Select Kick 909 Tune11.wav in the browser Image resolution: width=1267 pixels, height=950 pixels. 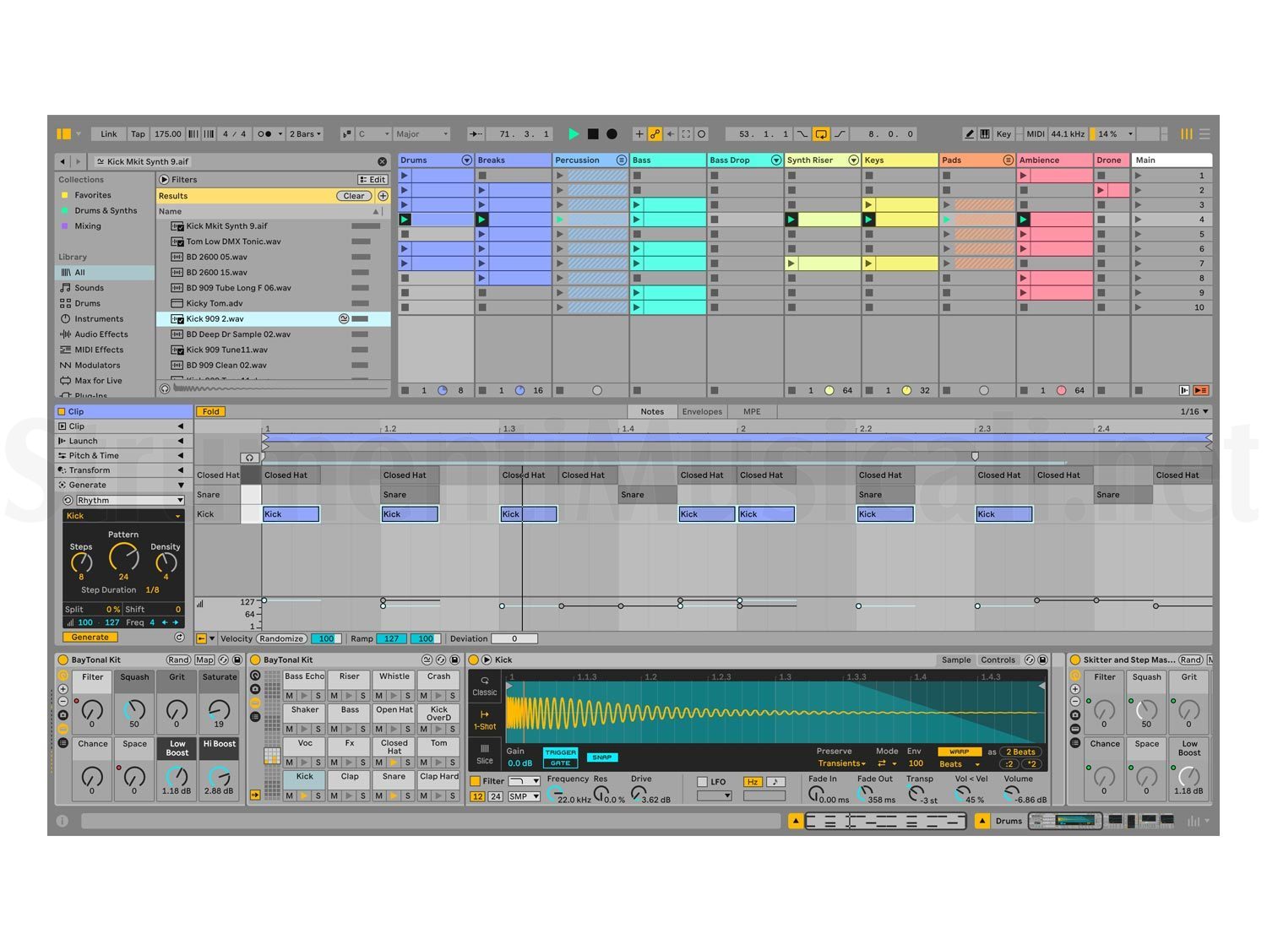(x=226, y=350)
